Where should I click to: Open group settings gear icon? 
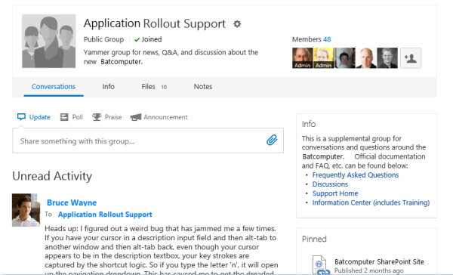pos(237,23)
